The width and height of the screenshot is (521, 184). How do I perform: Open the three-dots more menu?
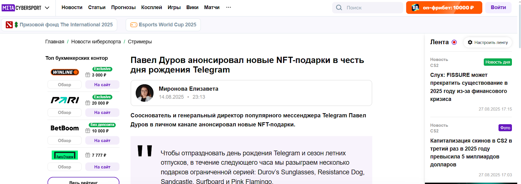[x=229, y=7]
